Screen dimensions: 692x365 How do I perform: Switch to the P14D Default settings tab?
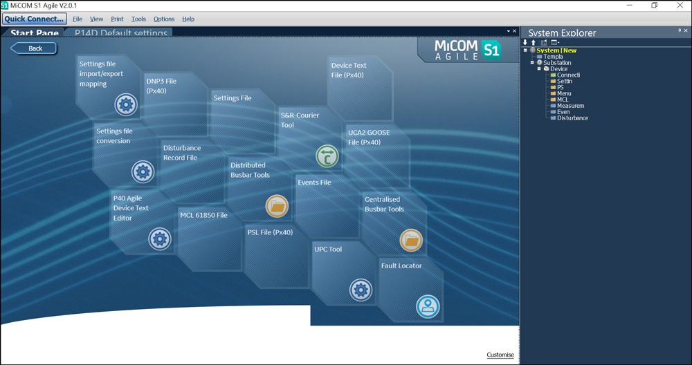click(x=120, y=32)
